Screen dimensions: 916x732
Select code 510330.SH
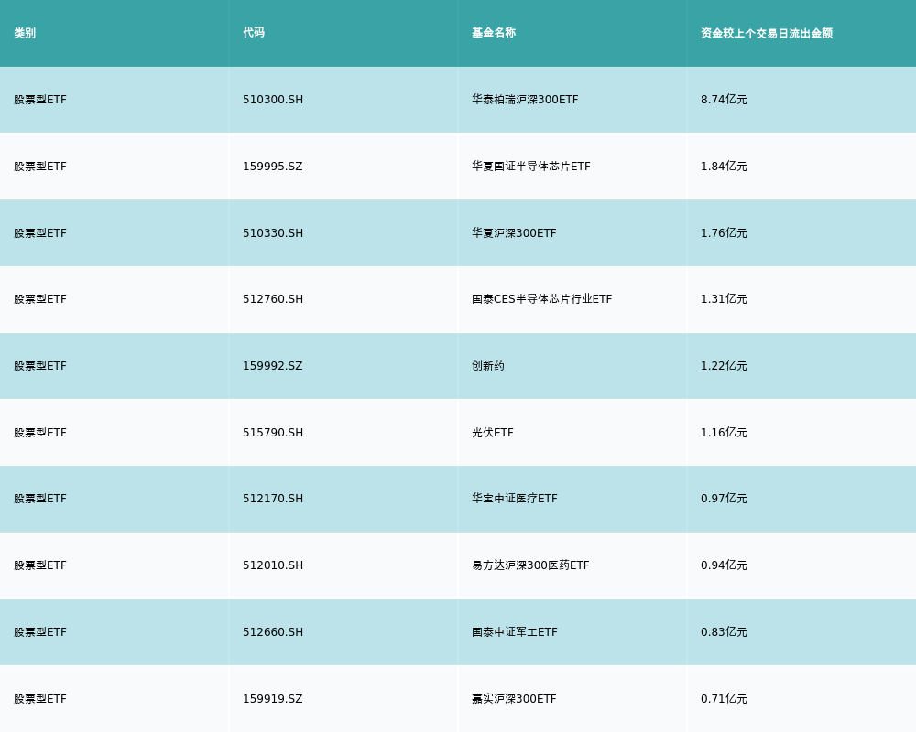273,233
